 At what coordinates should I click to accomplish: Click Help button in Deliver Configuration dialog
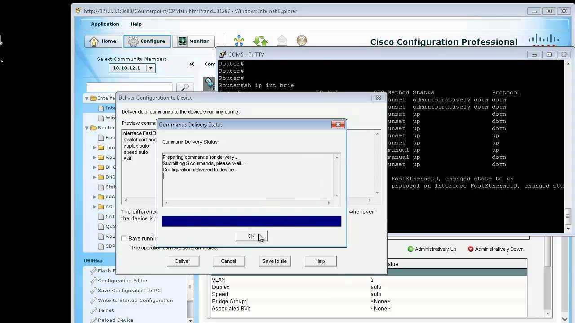coord(320,261)
